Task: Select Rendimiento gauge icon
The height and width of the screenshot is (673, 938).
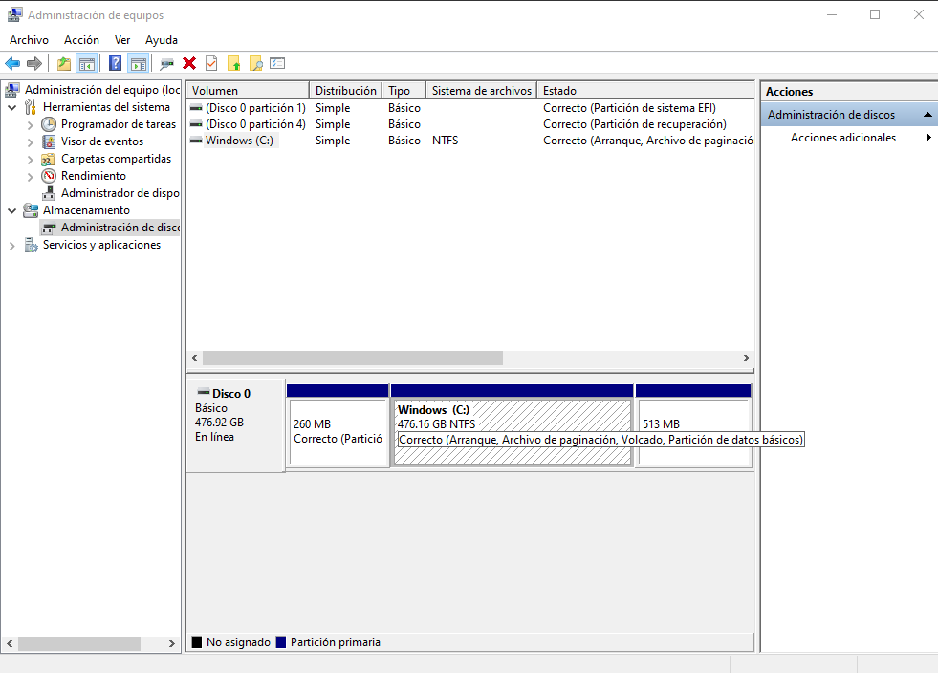Action: click(49, 176)
